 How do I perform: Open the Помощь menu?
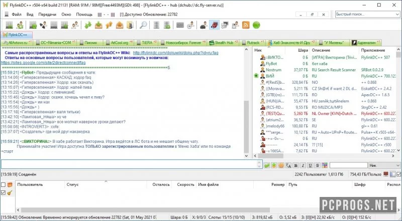(x=84, y=15)
